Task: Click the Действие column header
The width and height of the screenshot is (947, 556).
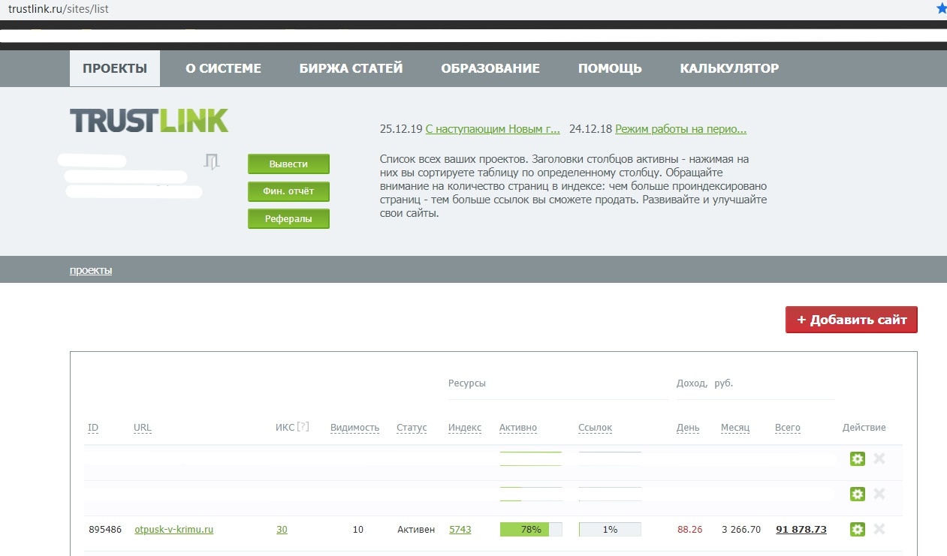Action: pos(864,428)
